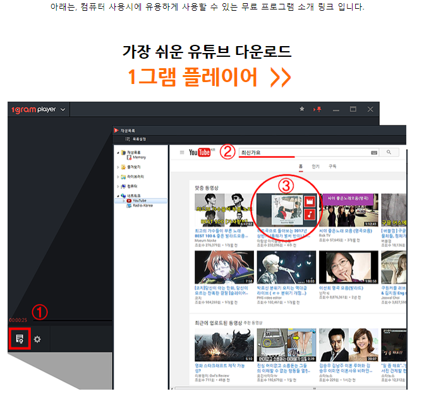Viewport: 424px width, 401px height.
Task: Click the 맞춤 동영상 section heading
Action: (207, 188)
